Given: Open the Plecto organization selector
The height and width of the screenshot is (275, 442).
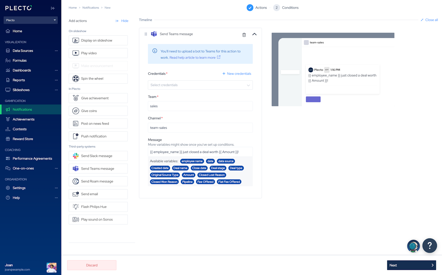Looking at the screenshot, I should [31, 20].
